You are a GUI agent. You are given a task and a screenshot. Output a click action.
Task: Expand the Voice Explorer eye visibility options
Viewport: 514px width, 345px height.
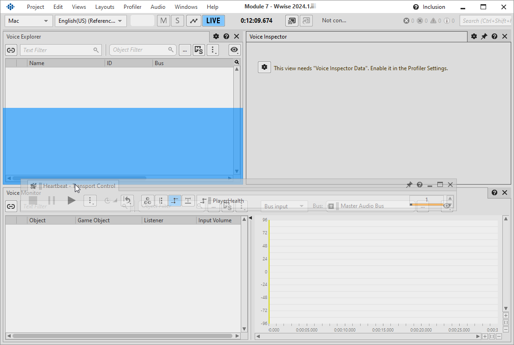pyautogui.click(x=234, y=50)
